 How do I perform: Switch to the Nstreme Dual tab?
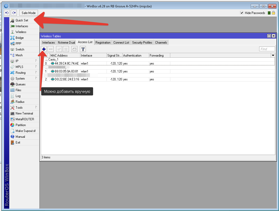66,43
